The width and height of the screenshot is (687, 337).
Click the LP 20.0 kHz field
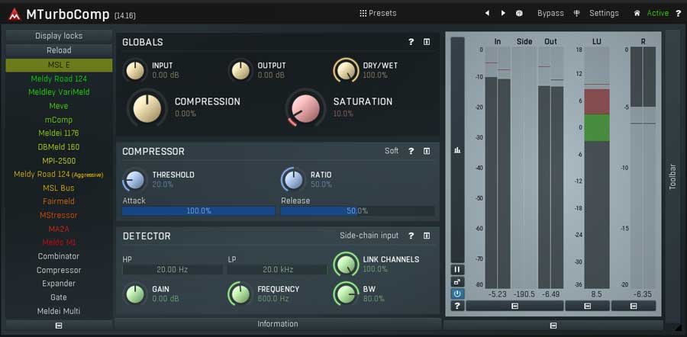(278, 270)
